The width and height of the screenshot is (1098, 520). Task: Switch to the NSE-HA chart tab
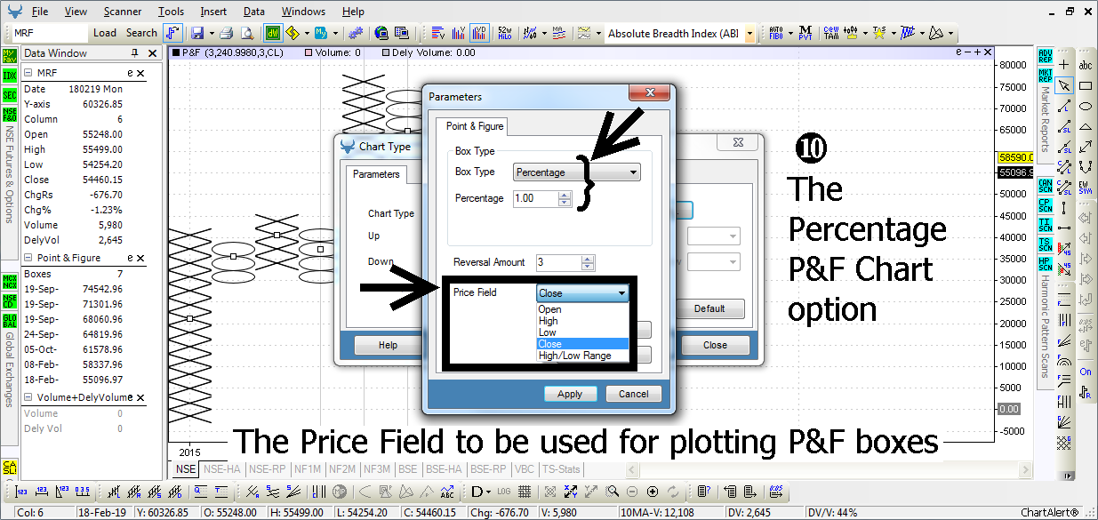(223, 469)
